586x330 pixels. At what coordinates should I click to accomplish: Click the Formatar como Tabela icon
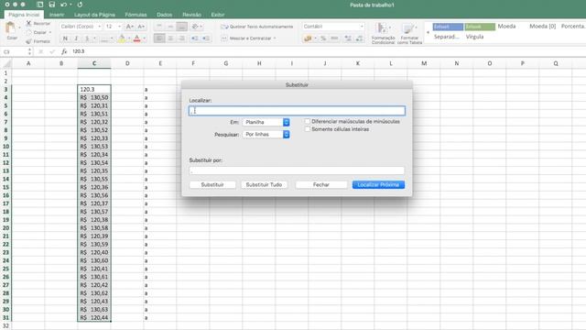(407, 28)
